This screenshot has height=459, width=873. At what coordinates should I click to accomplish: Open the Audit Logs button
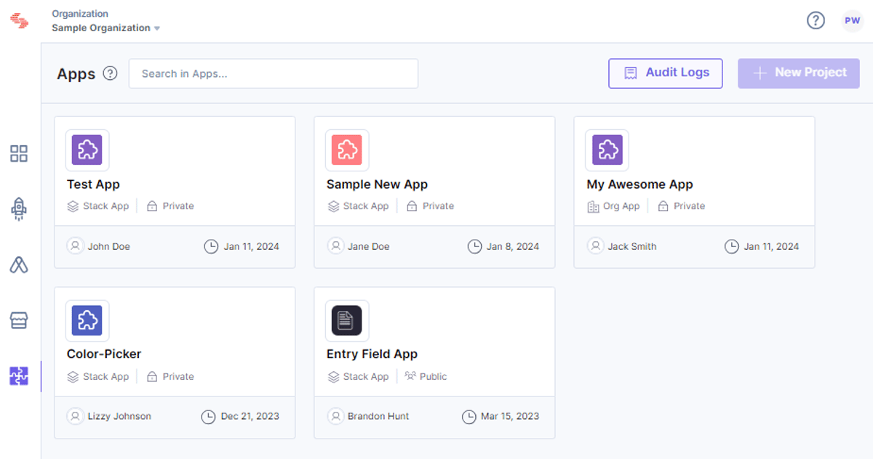coord(666,73)
